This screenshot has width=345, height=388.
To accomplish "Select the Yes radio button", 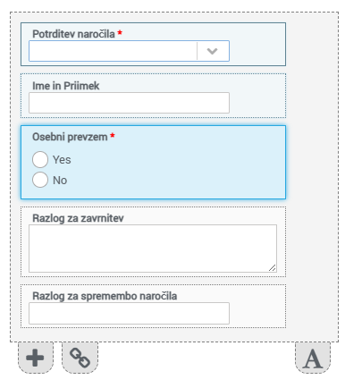I will point(40,159).
